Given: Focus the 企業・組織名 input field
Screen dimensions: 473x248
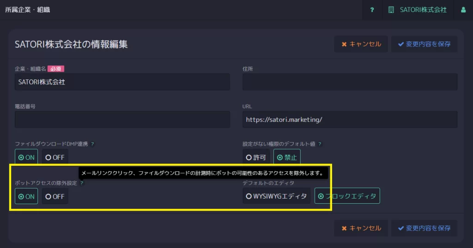Looking at the screenshot, I should point(122,82).
